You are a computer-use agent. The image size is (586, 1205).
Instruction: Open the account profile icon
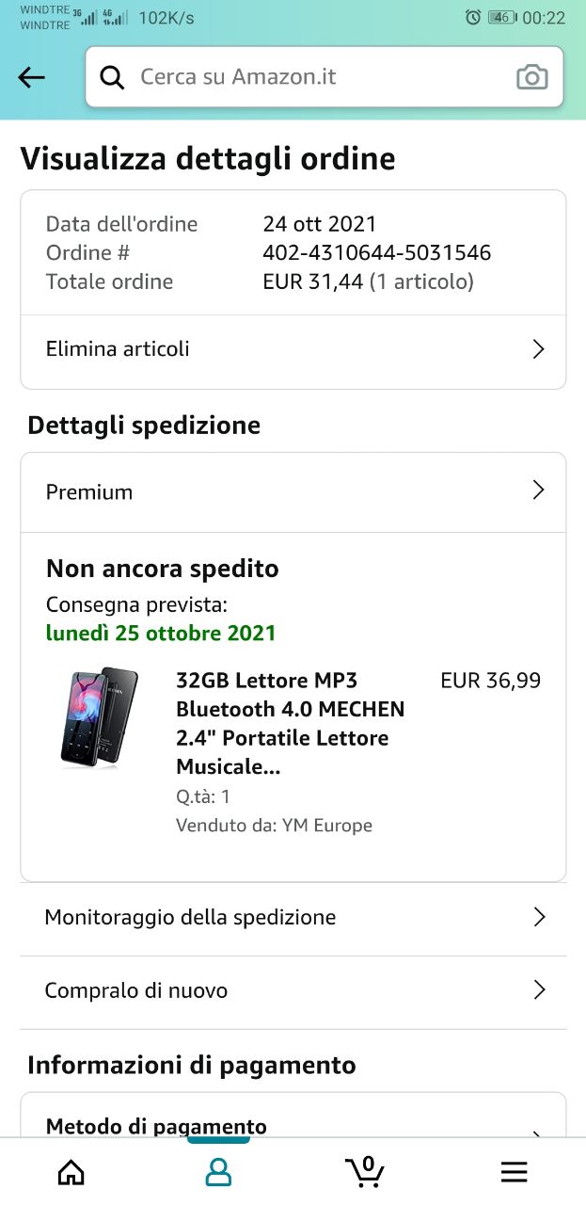click(x=218, y=1172)
